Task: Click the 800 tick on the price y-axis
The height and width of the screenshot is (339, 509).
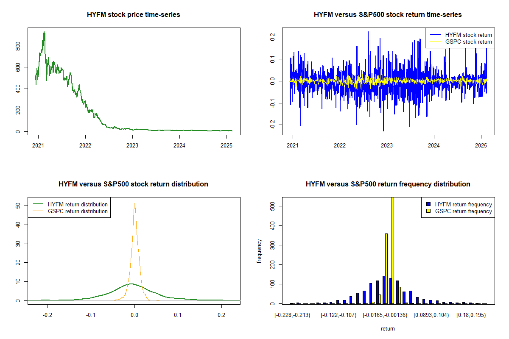Action: click(18, 46)
